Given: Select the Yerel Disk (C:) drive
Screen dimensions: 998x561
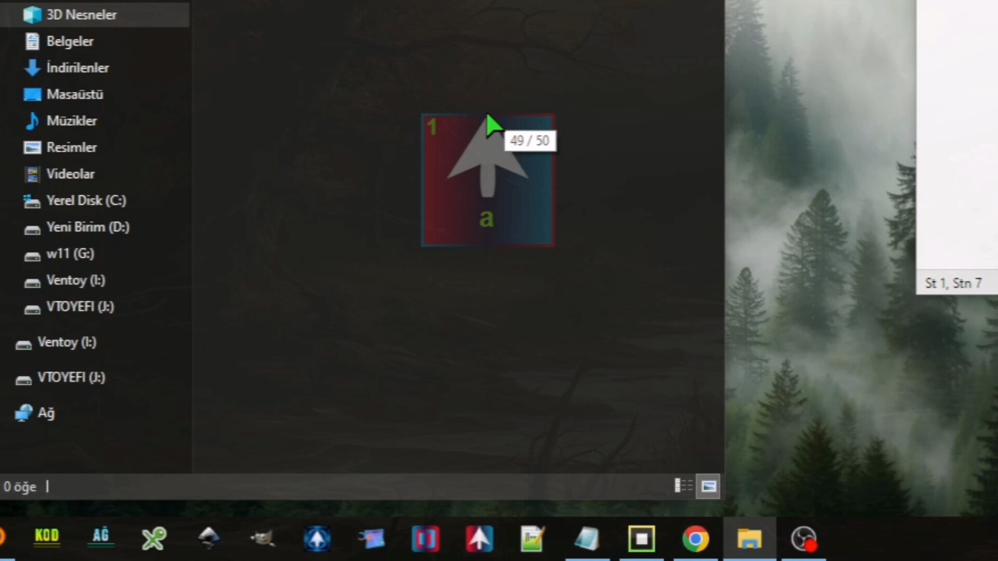Looking at the screenshot, I should (86, 201).
